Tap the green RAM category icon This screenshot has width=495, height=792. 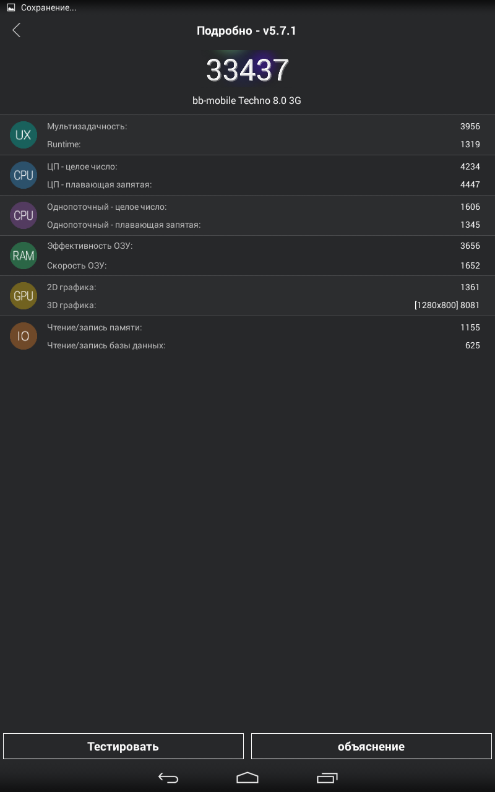pos(24,256)
